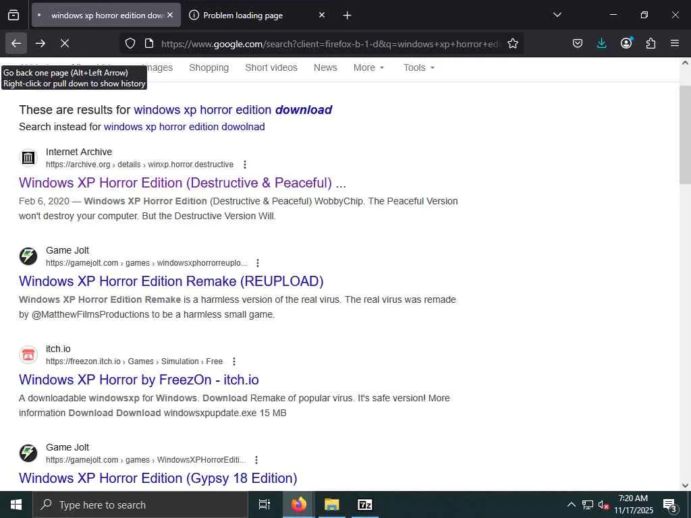Image resolution: width=691 pixels, height=518 pixels.
Task: Open the Pocket save icon
Action: pos(578,43)
